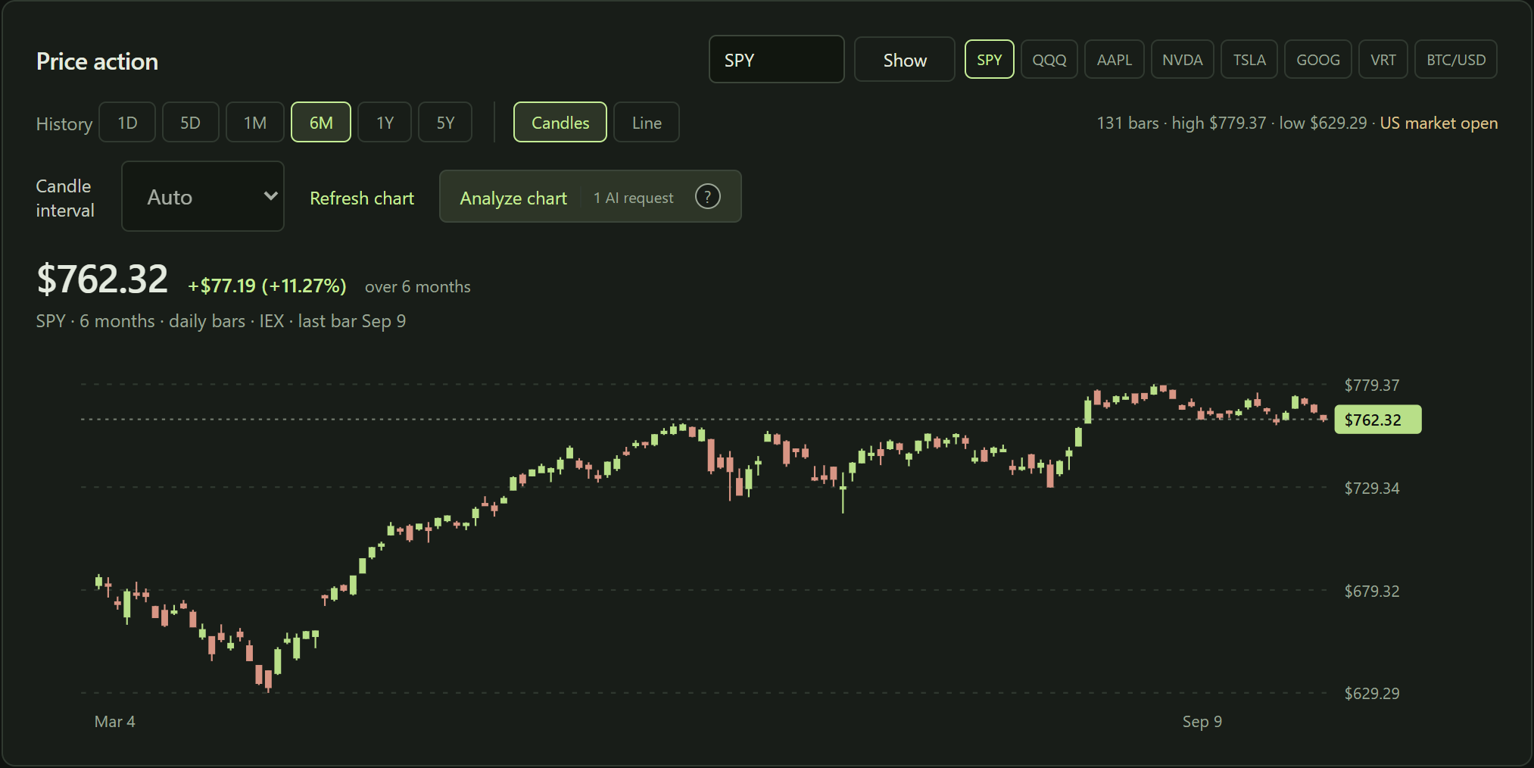
Task: Click the Refresh chart link
Action: click(362, 198)
